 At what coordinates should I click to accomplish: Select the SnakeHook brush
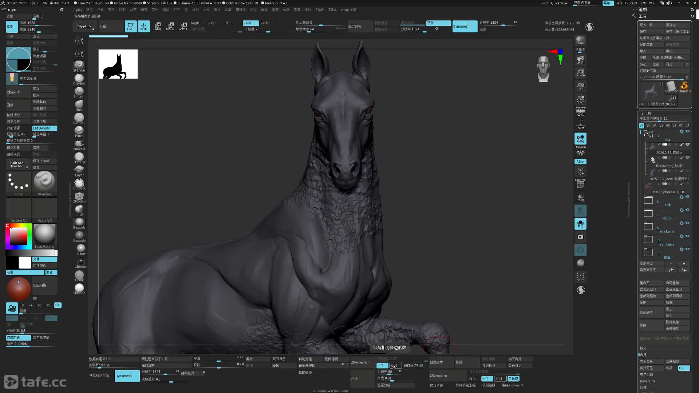click(x=79, y=144)
